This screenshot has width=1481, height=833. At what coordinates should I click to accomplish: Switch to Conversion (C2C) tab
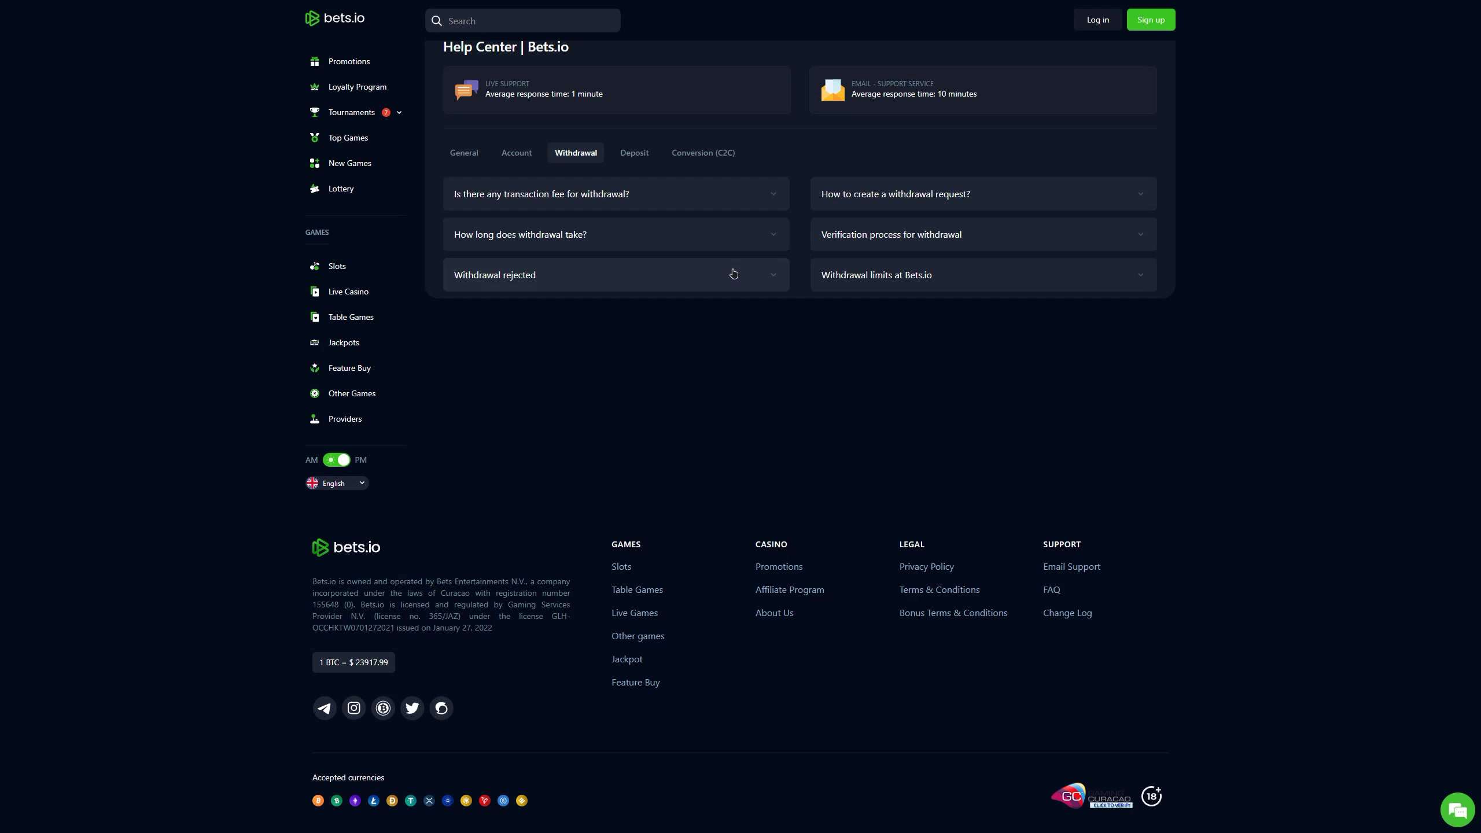703,153
